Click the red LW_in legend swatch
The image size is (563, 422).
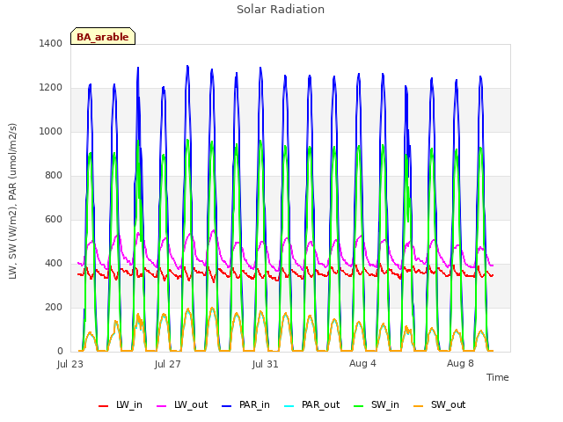tap(104, 406)
